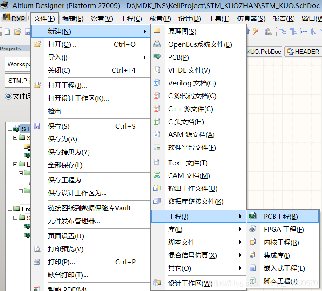The width and height of the screenshot is (322, 291).
Task: Click the CAM 文档(M) icon
Action: point(157,175)
